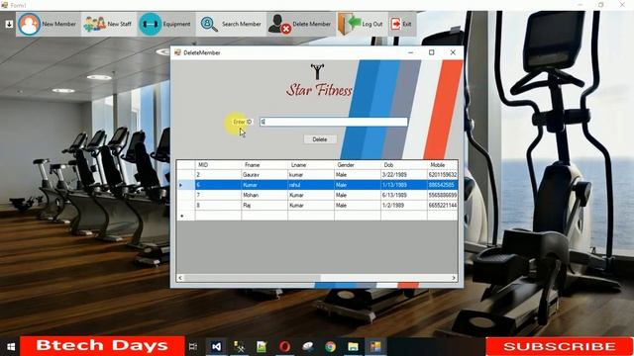Click the Lname column header
Screen dimensions: 634x356
coord(311,165)
